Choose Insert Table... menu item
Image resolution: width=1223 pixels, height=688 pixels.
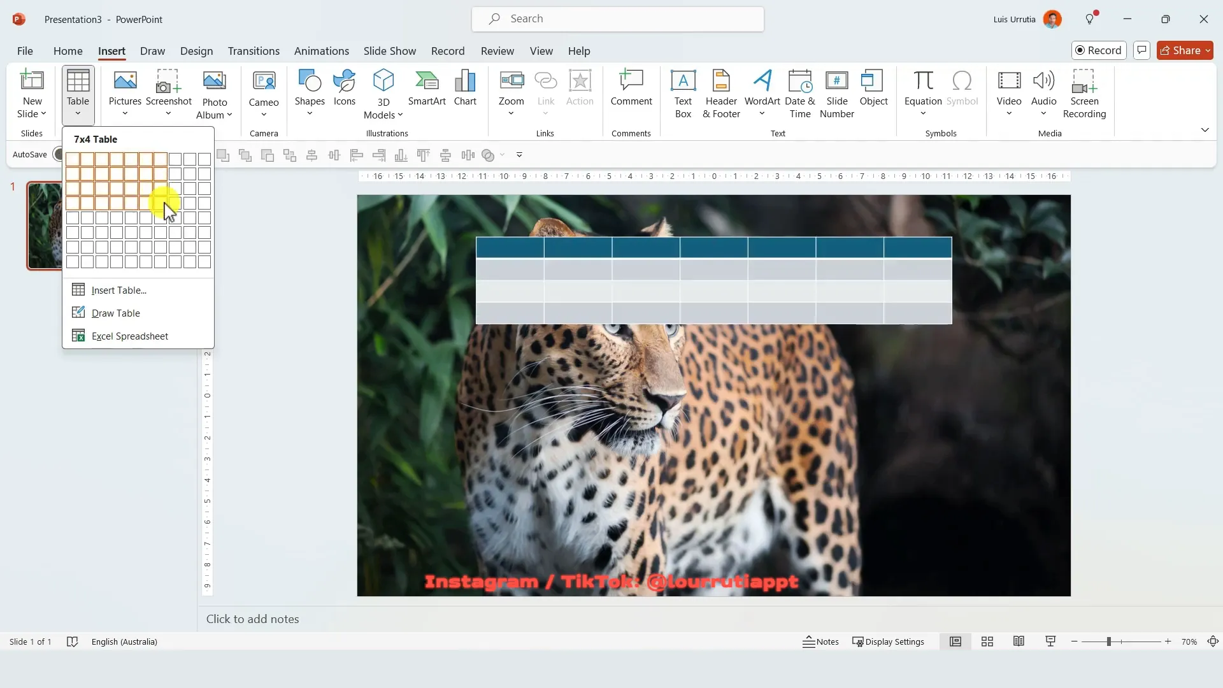[x=138, y=290]
